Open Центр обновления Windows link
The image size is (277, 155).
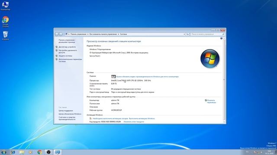[70, 114]
